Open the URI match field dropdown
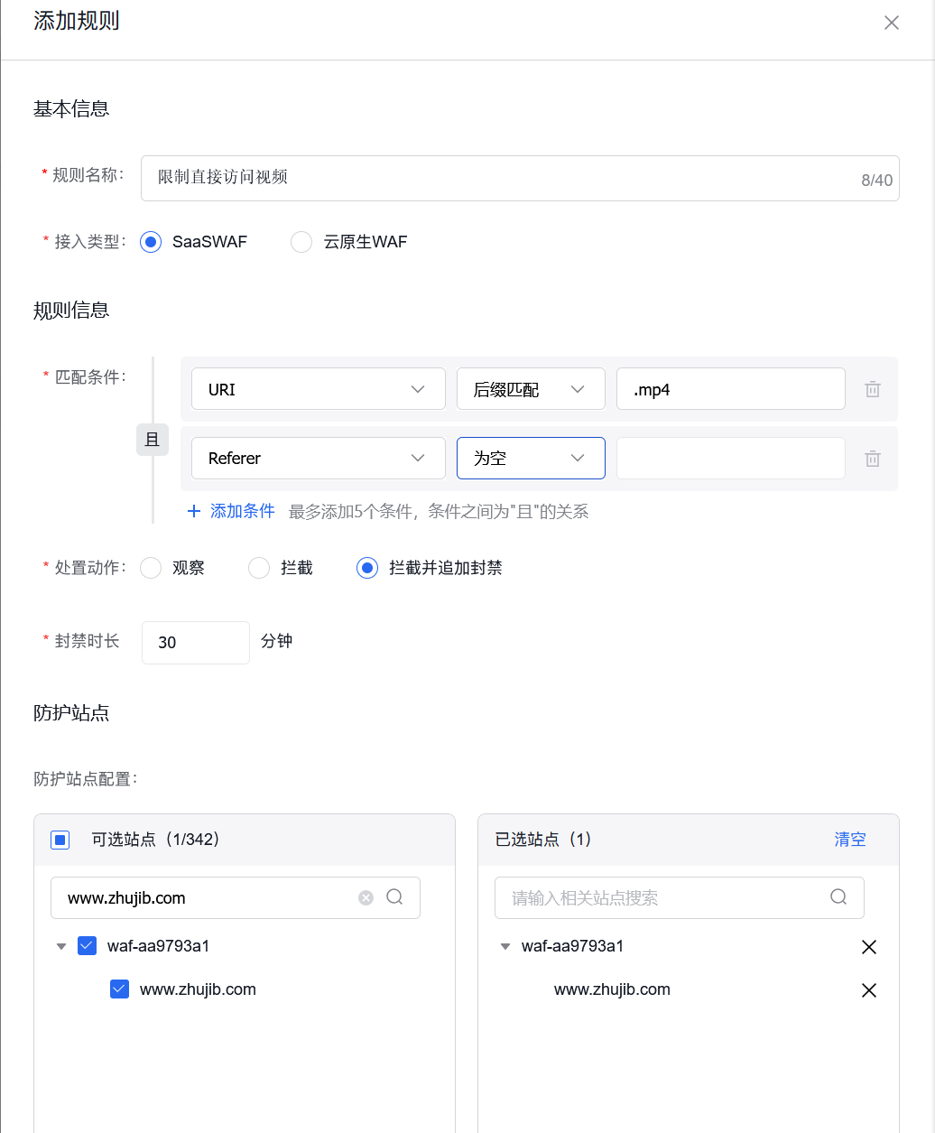This screenshot has width=935, height=1133. 319,389
